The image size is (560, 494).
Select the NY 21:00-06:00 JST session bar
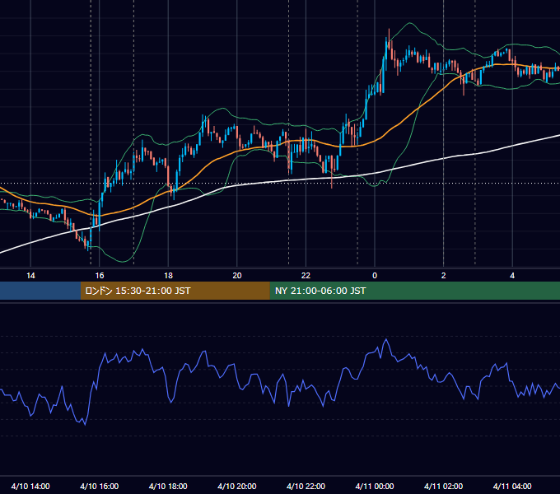tap(414, 291)
